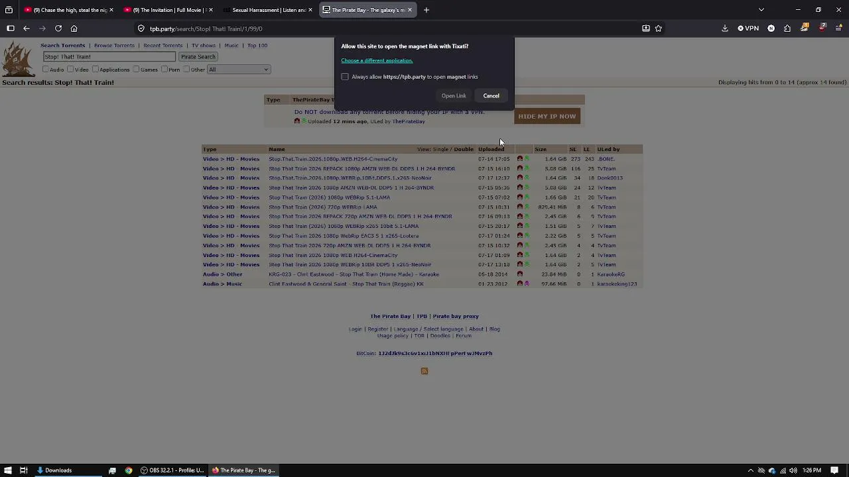This screenshot has height=477, width=849.
Task: Click the Pirate Search button
Action: (x=198, y=57)
